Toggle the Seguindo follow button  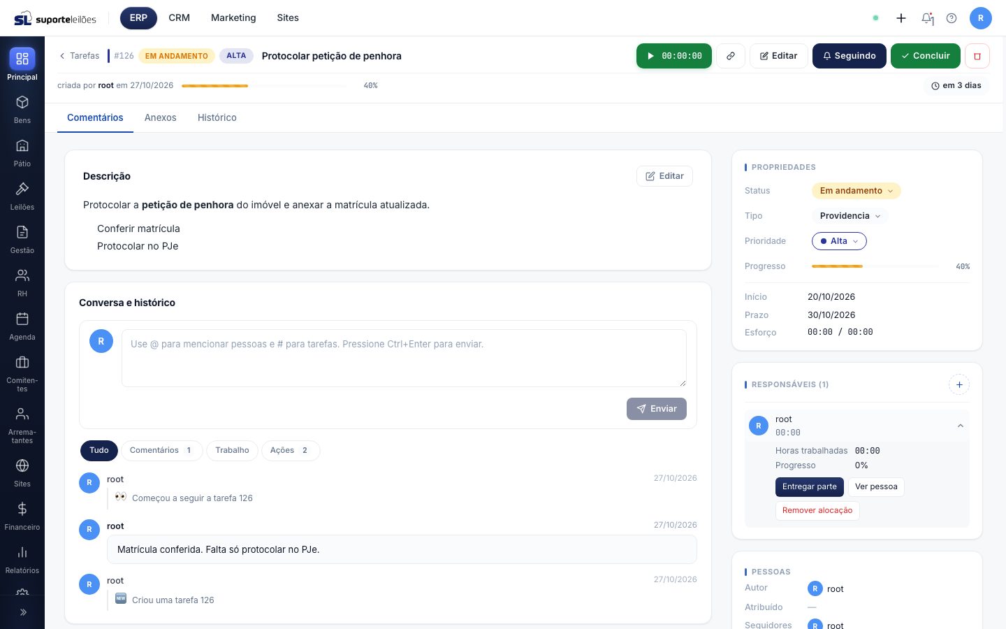tap(850, 56)
